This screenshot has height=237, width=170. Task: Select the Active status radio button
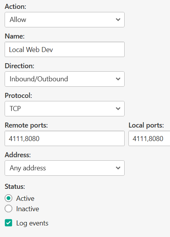point(8,198)
